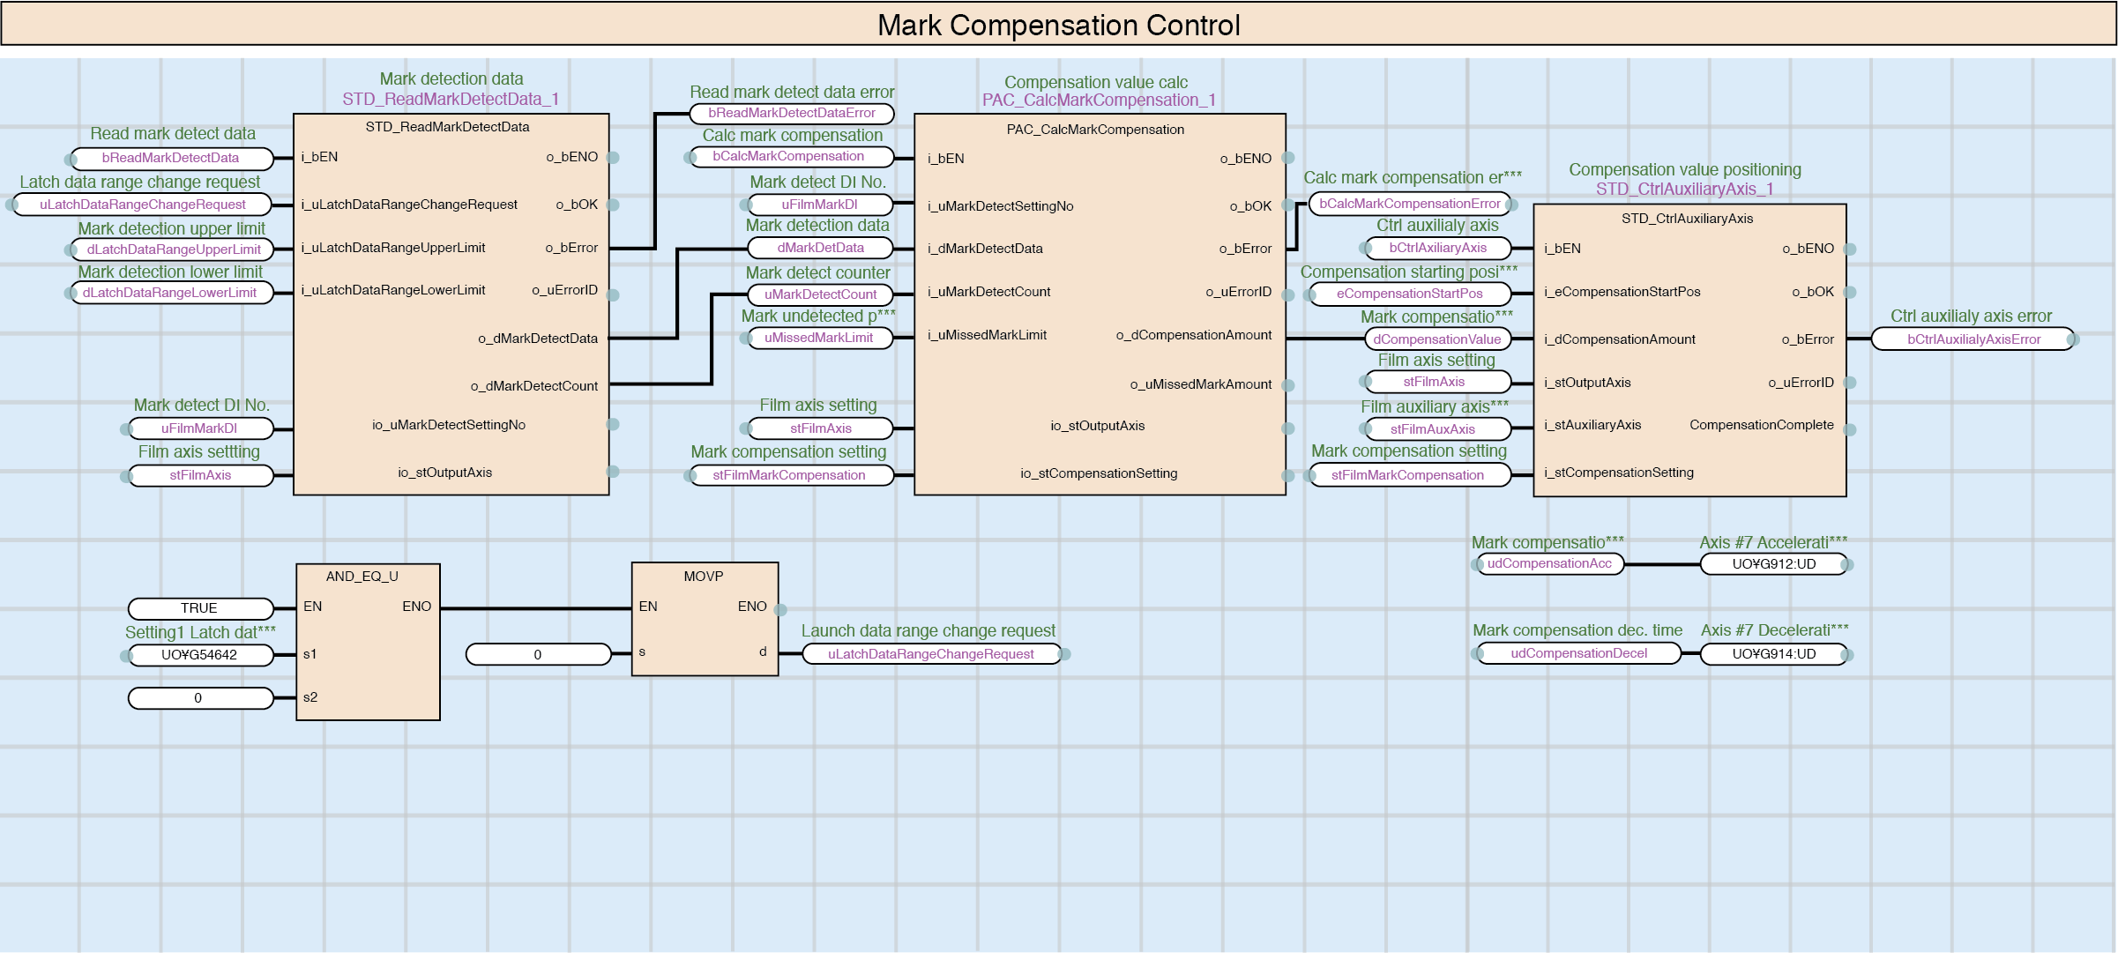Image resolution: width=2118 pixels, height=953 pixels.
Task: Click the Film auxiliary axis*** comment
Action: point(1435,407)
